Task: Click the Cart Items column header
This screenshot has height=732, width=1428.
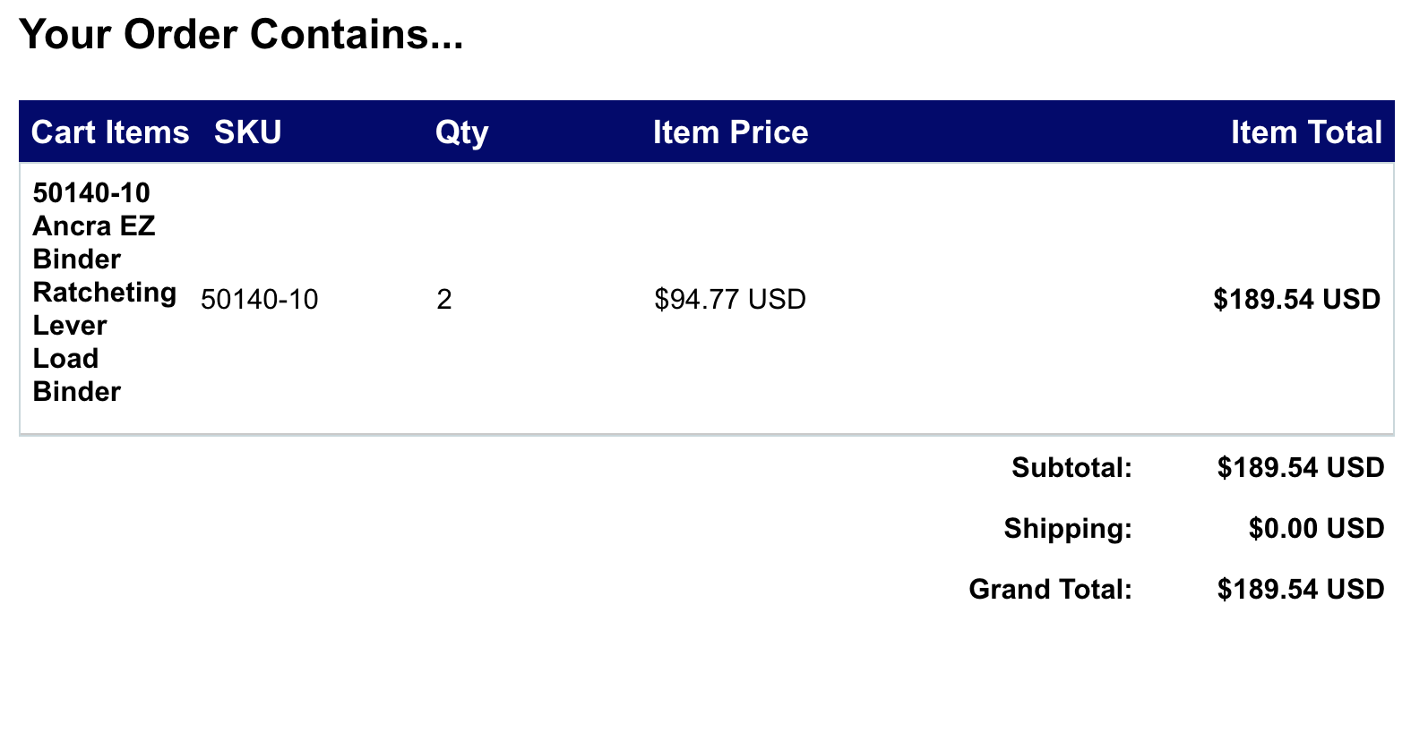Action: click(x=110, y=132)
